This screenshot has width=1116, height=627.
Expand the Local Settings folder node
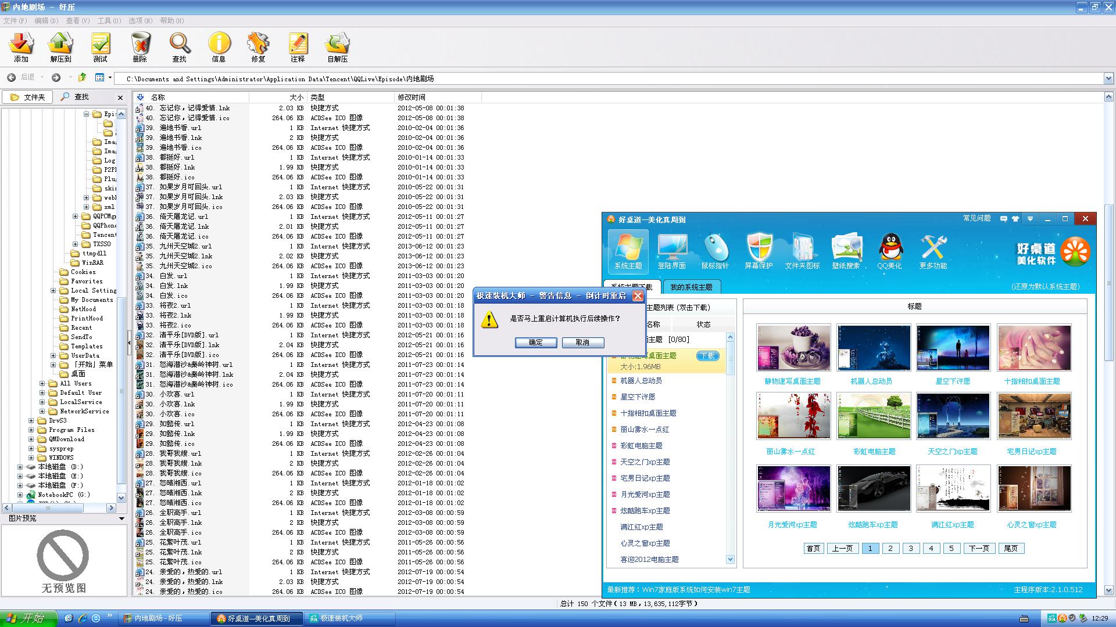tap(53, 290)
